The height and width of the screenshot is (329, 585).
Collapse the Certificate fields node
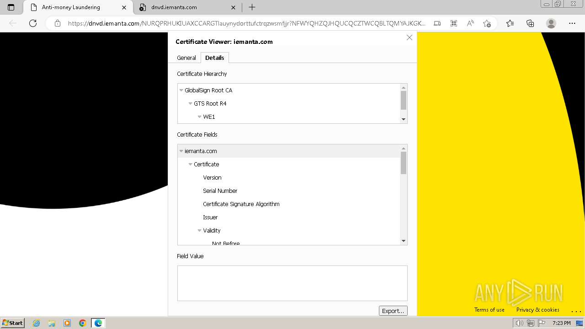pyautogui.click(x=191, y=164)
